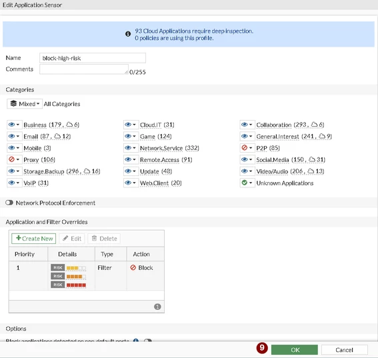
Task: Click the Block action icon in row 1
Action: click(133, 267)
